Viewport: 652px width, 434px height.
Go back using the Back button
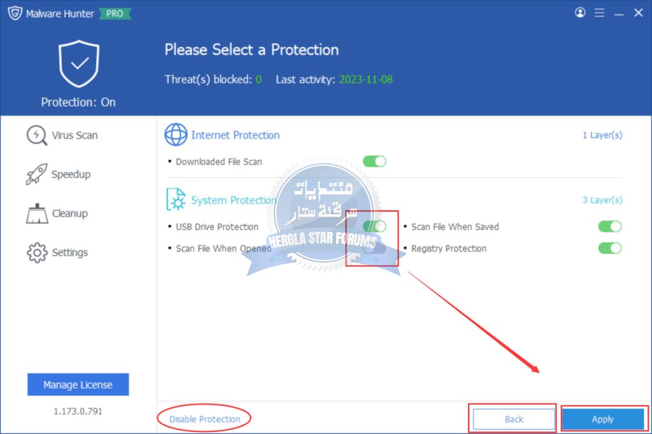[x=513, y=419]
